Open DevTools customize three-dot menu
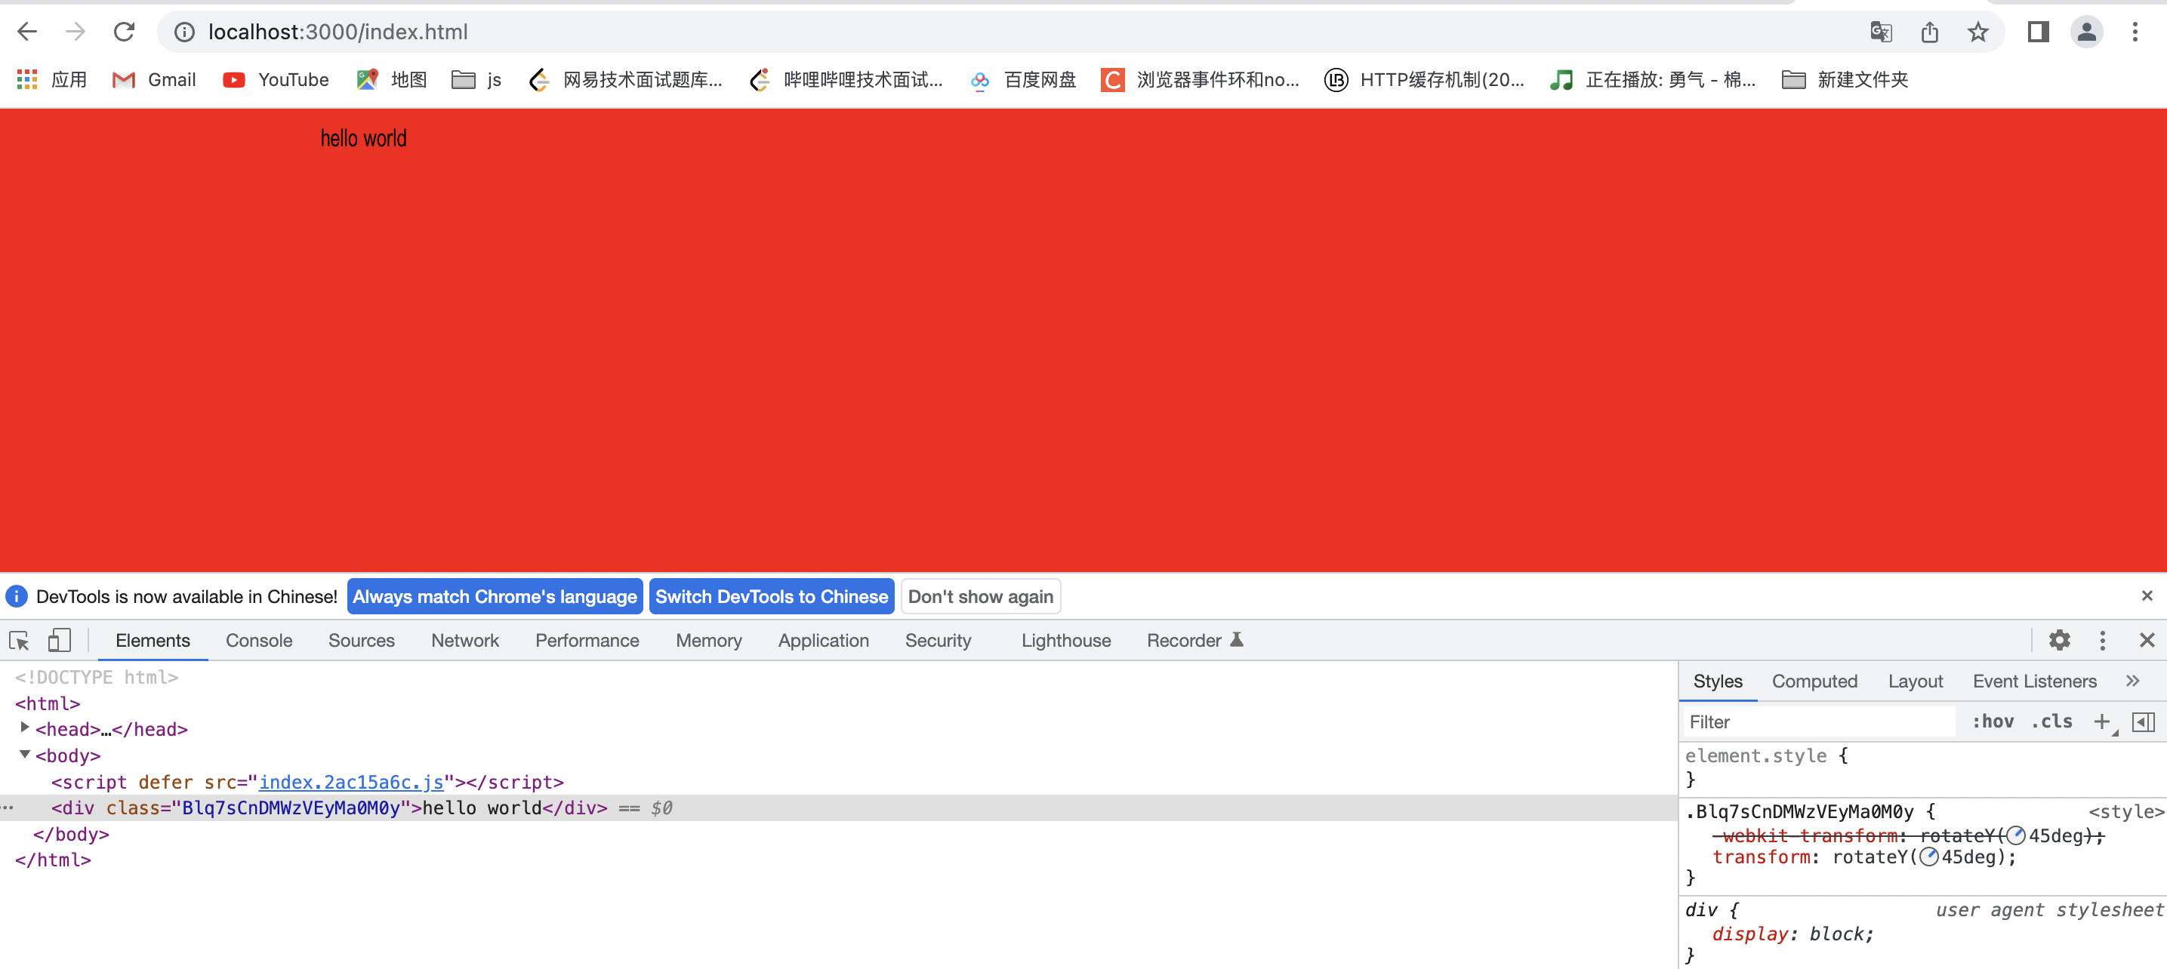This screenshot has width=2167, height=969. click(2102, 640)
